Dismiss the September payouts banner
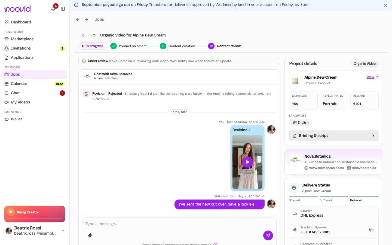Screen dimensions: 392x245 point(385,5)
